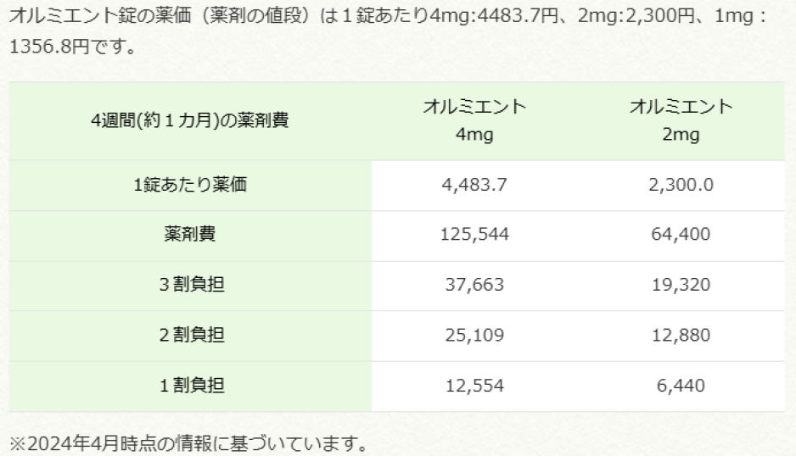Click the 6,440 value cell
This screenshot has width=796, height=456.
click(681, 386)
